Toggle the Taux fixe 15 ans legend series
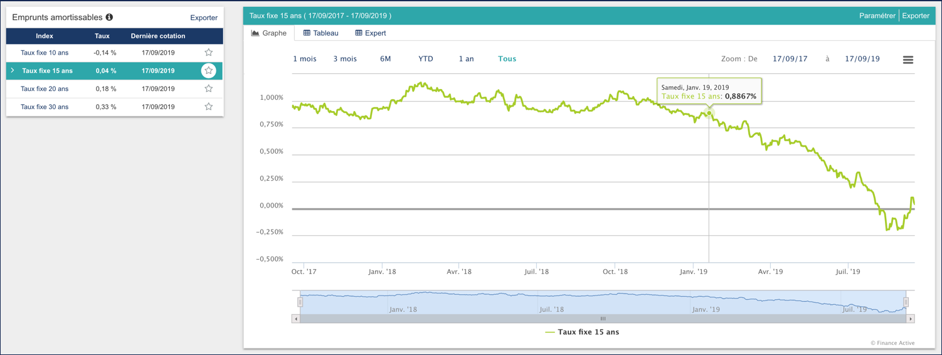Viewport: 942px width, 355px height. tap(582, 332)
